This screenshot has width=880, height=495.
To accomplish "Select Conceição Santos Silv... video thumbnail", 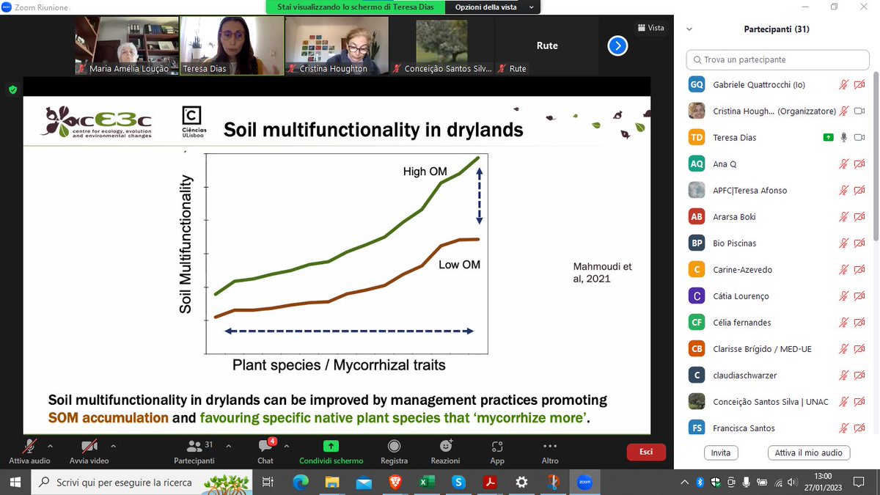I will point(441,45).
